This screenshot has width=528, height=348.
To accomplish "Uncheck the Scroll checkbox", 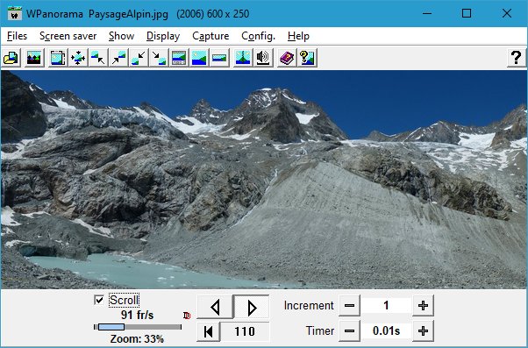I will pyautogui.click(x=99, y=300).
